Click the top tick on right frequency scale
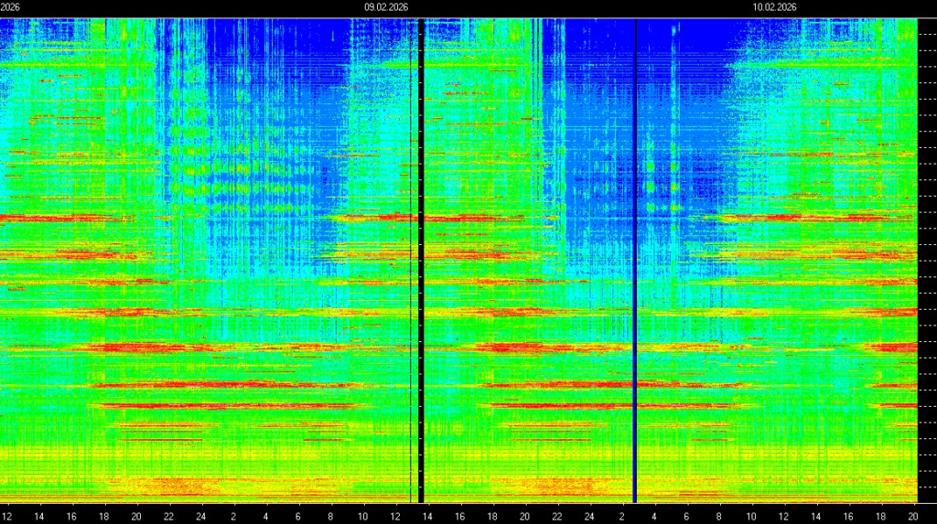The width and height of the screenshot is (937, 524). tap(928, 33)
